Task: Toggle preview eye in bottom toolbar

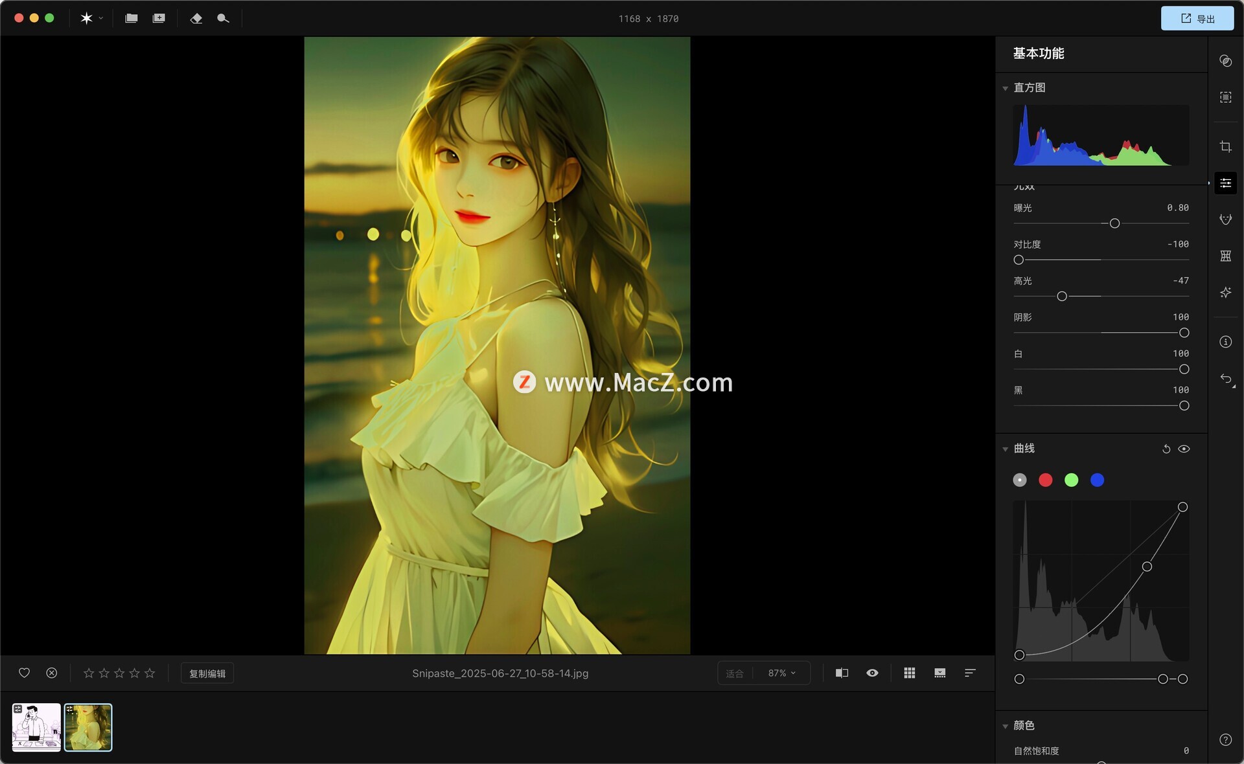Action: click(x=872, y=673)
